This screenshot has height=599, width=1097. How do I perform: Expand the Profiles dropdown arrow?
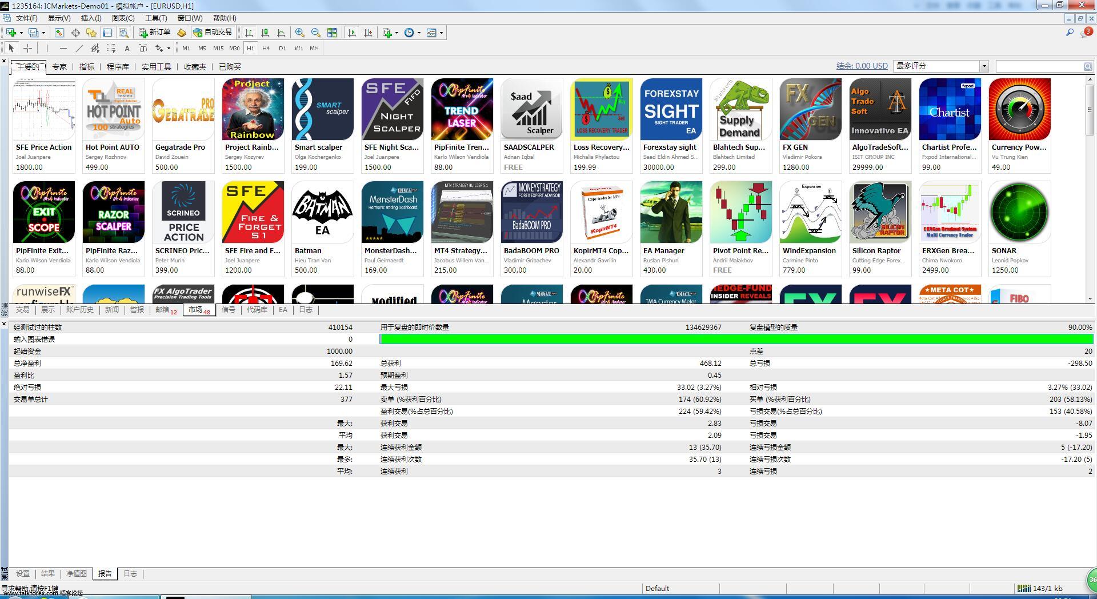[43, 33]
